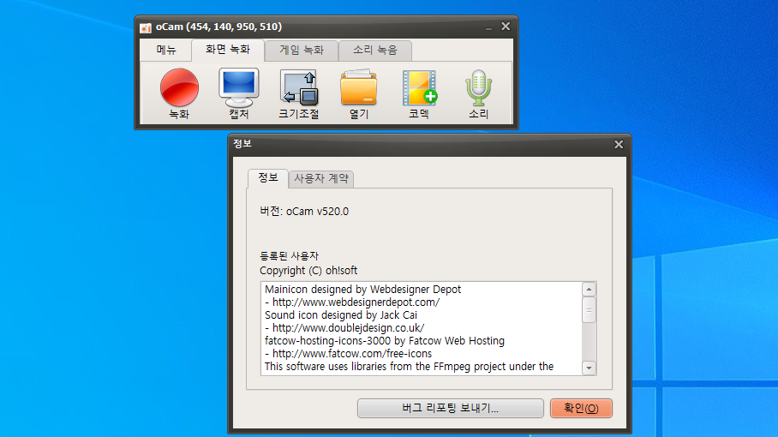Viewport: 778px width, 437px height.
Task: Click the credits scrollbar thumb
Action: [589, 310]
